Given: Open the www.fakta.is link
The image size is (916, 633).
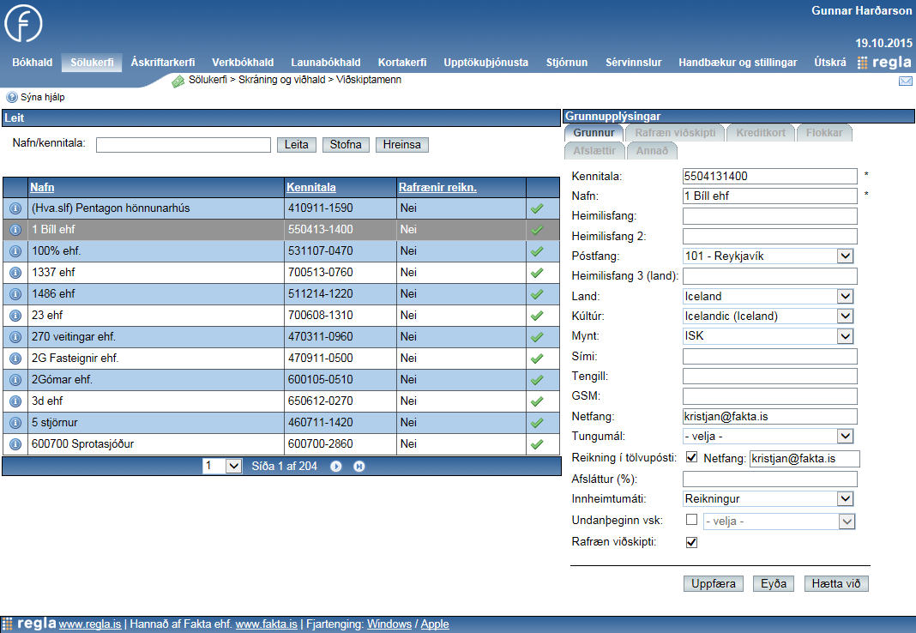Looking at the screenshot, I should tap(267, 624).
